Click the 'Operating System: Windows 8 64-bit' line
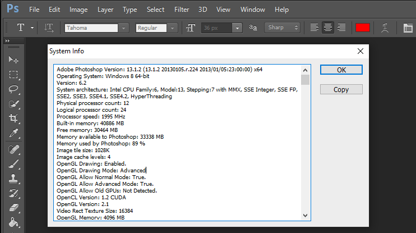Screen dimensions: 416x233 103,76
